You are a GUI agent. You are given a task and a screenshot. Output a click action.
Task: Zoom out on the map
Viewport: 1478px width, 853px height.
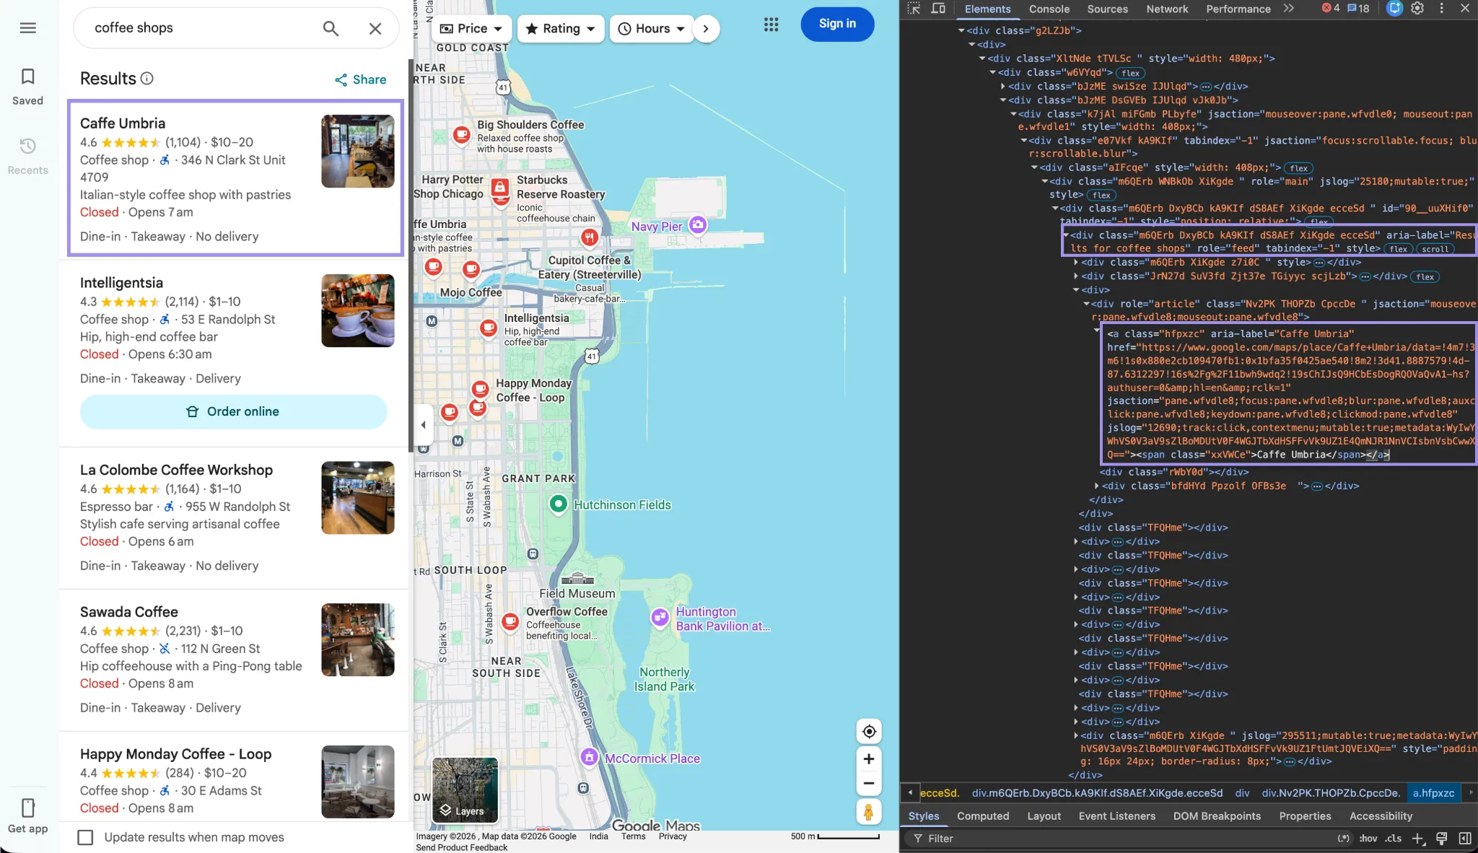point(869,783)
